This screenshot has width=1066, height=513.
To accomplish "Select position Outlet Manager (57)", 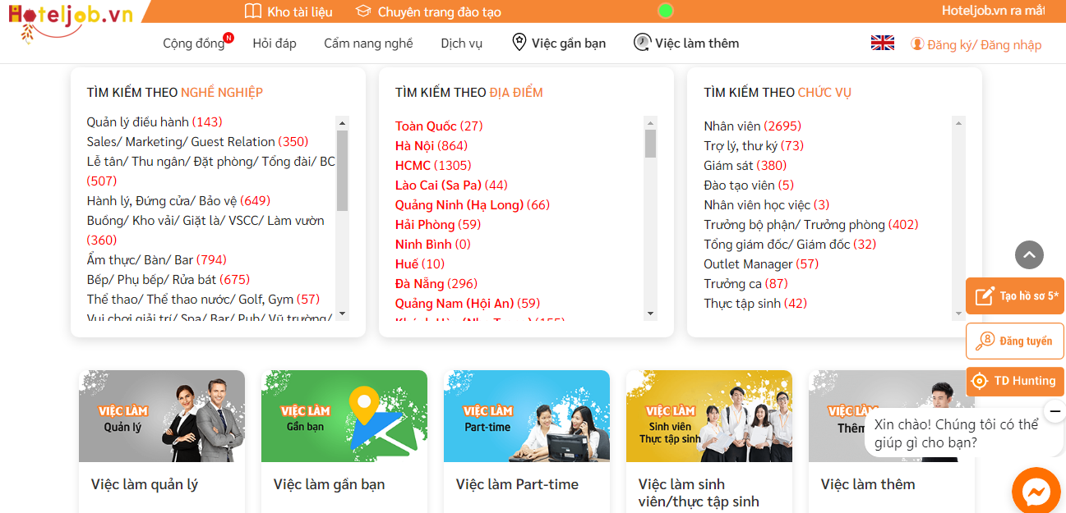I will pyautogui.click(x=761, y=263).
